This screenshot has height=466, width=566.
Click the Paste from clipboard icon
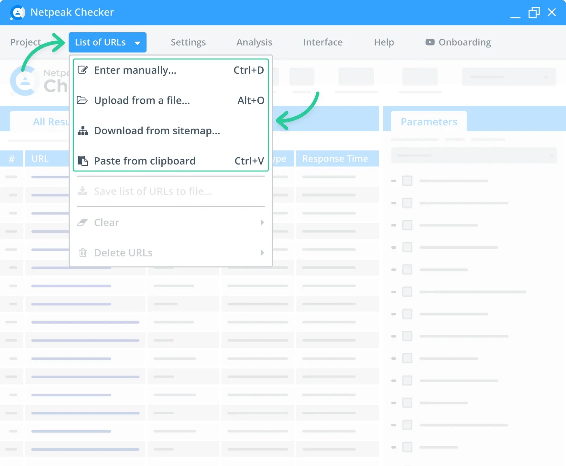coord(83,161)
